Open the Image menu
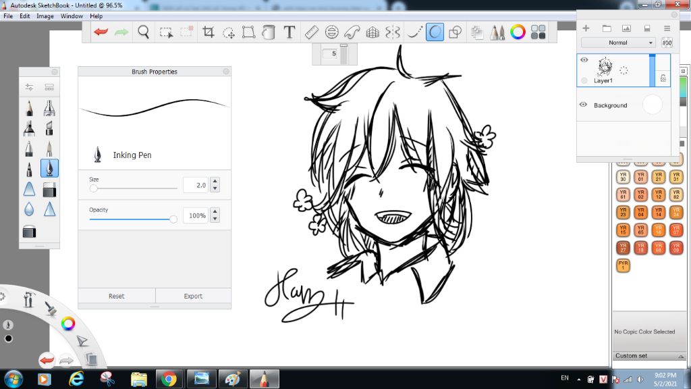This screenshot has width=691, height=389. tap(45, 16)
